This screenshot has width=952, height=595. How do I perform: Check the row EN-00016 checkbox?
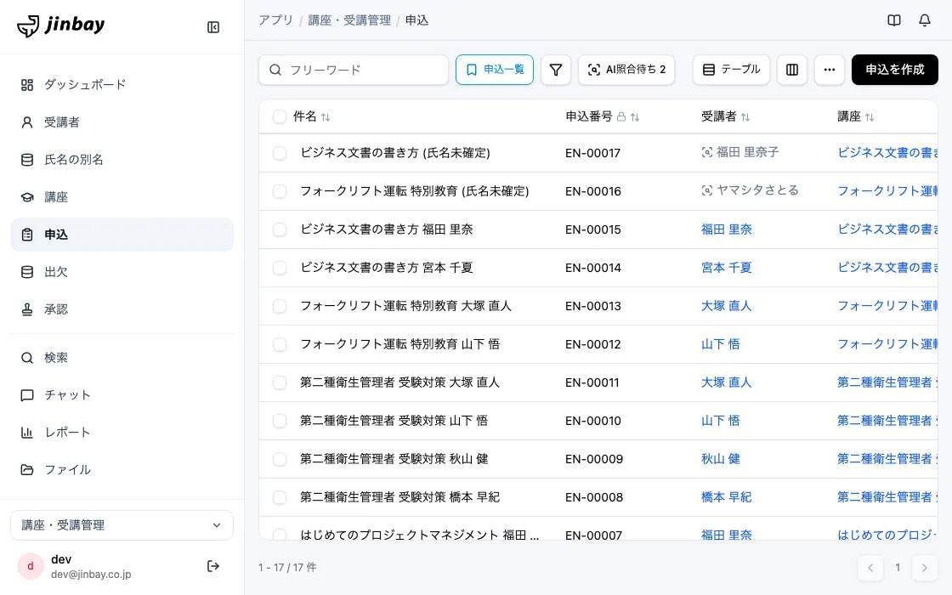(x=280, y=191)
